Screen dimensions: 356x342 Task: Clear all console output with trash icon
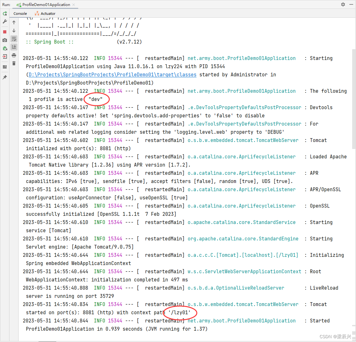14,63
